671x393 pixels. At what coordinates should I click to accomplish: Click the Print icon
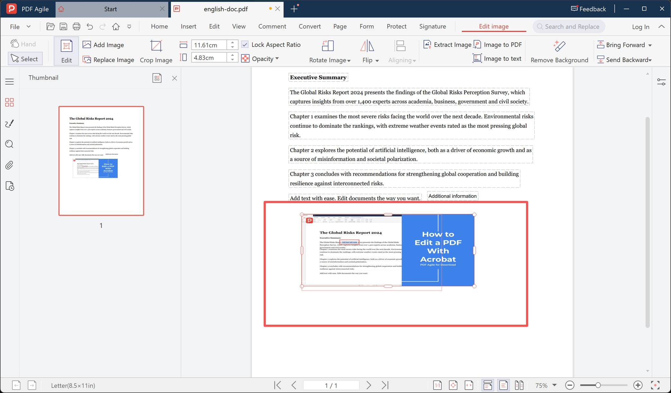click(76, 27)
